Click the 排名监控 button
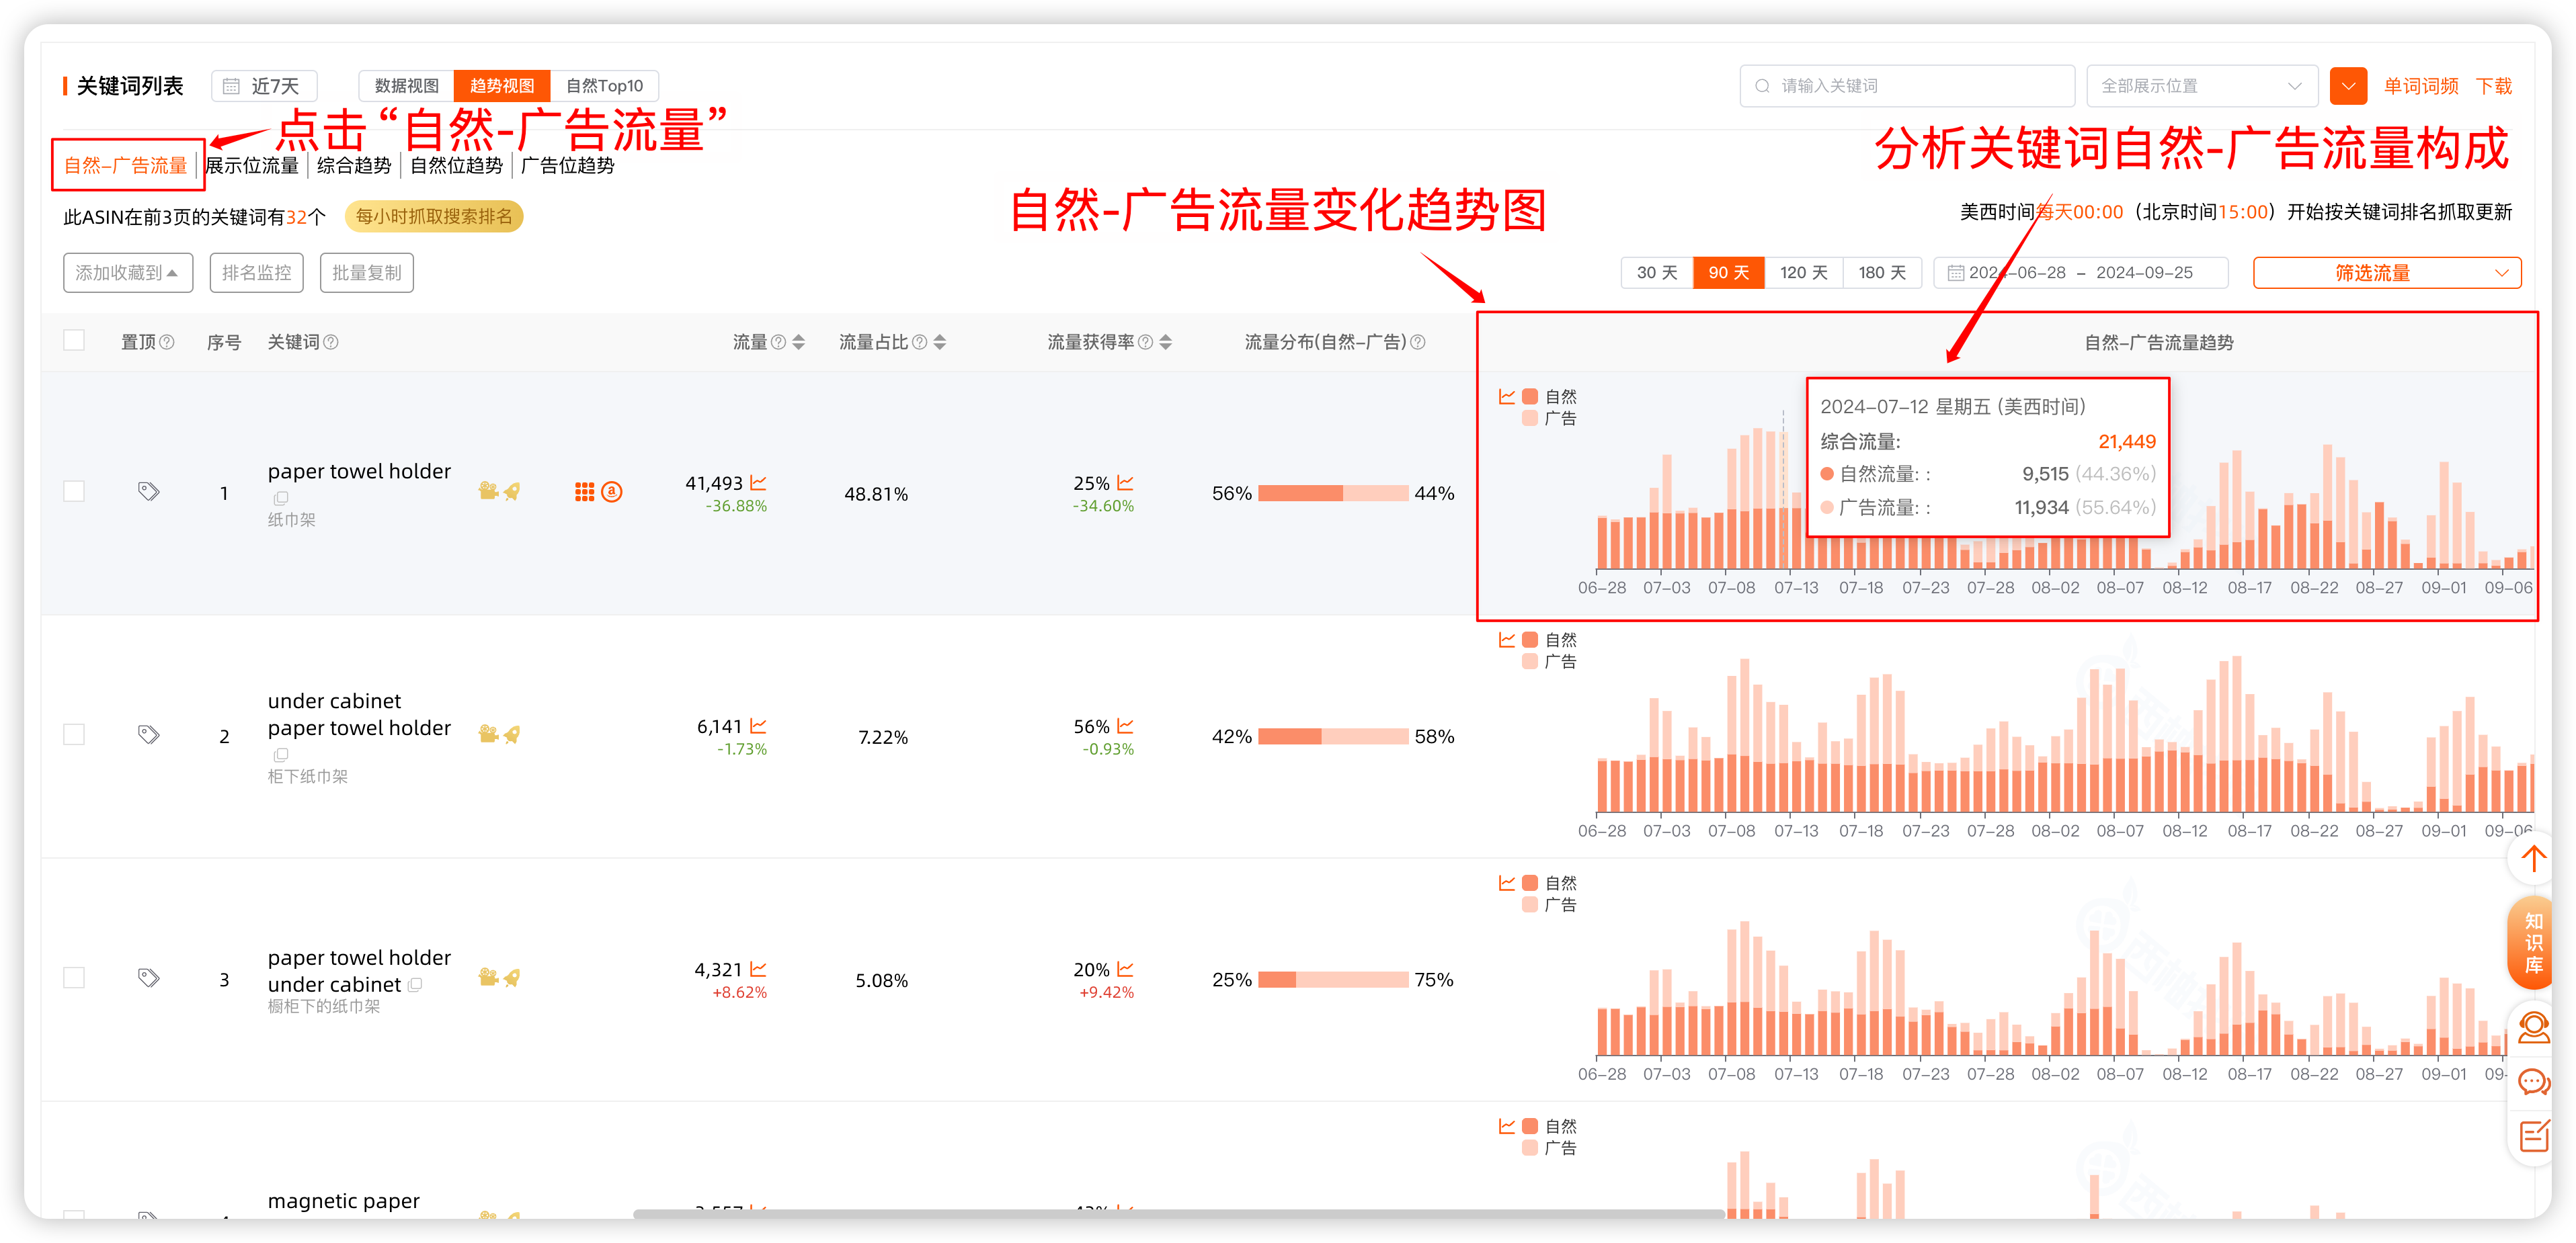 coord(256,273)
